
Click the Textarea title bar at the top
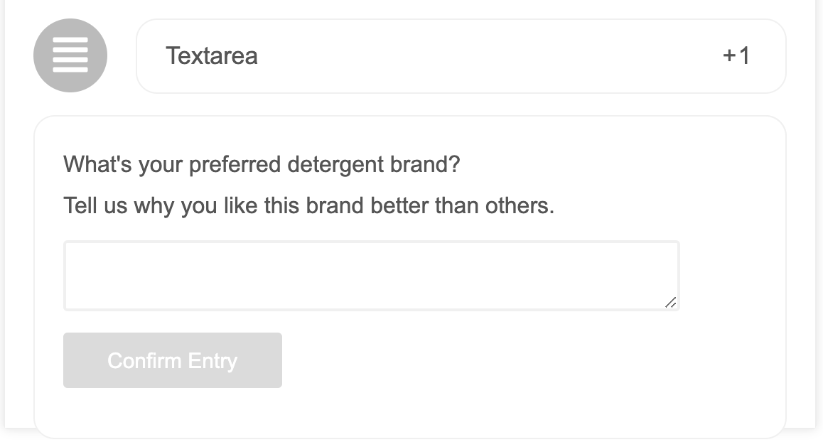click(461, 56)
